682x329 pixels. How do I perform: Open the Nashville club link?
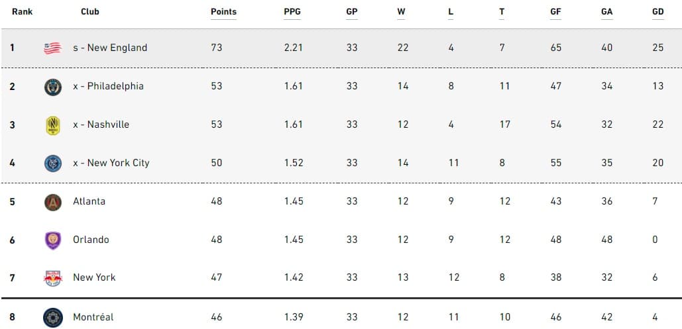point(101,124)
